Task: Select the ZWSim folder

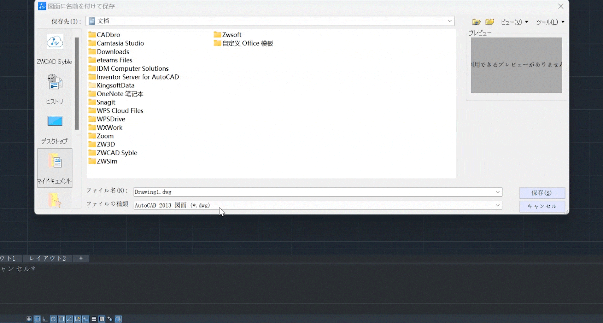Action: pos(103,161)
